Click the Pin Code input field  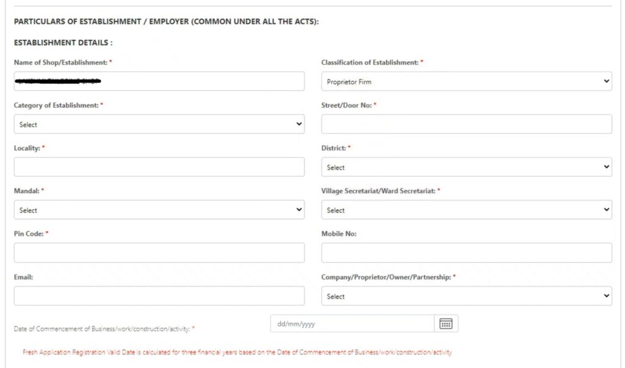click(x=159, y=252)
